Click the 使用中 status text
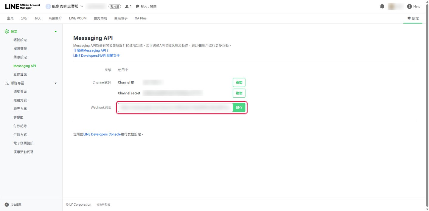Screen dimensions: 429x211 tap(123, 70)
